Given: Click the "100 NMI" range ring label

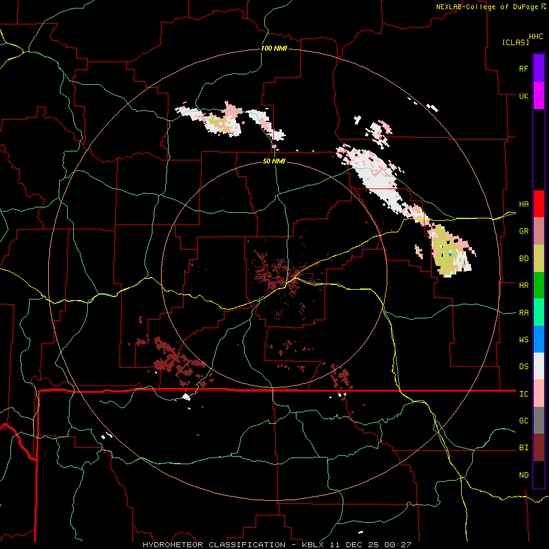Looking at the screenshot, I should tap(274, 48).
